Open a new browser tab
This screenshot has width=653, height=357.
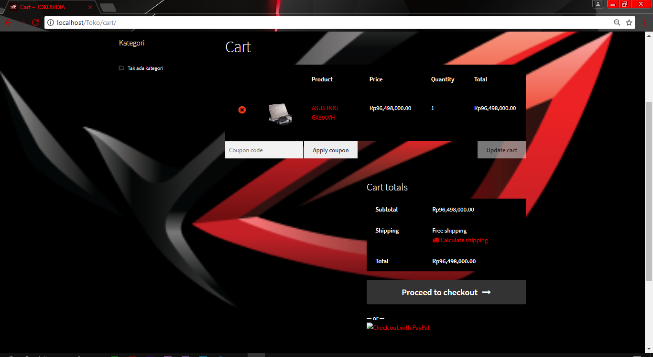[108, 7]
